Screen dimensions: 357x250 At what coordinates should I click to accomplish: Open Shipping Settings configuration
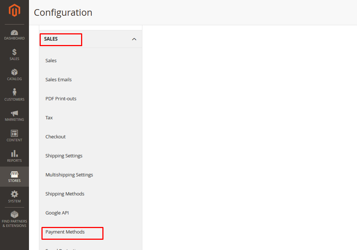click(x=64, y=156)
